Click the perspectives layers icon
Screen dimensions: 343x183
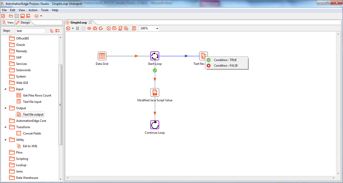coord(36,16)
